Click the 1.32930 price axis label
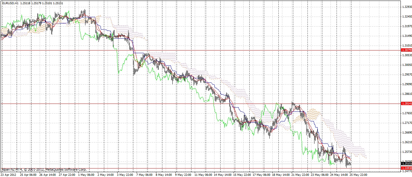The height and width of the screenshot is (177, 412). tap(406, 7)
